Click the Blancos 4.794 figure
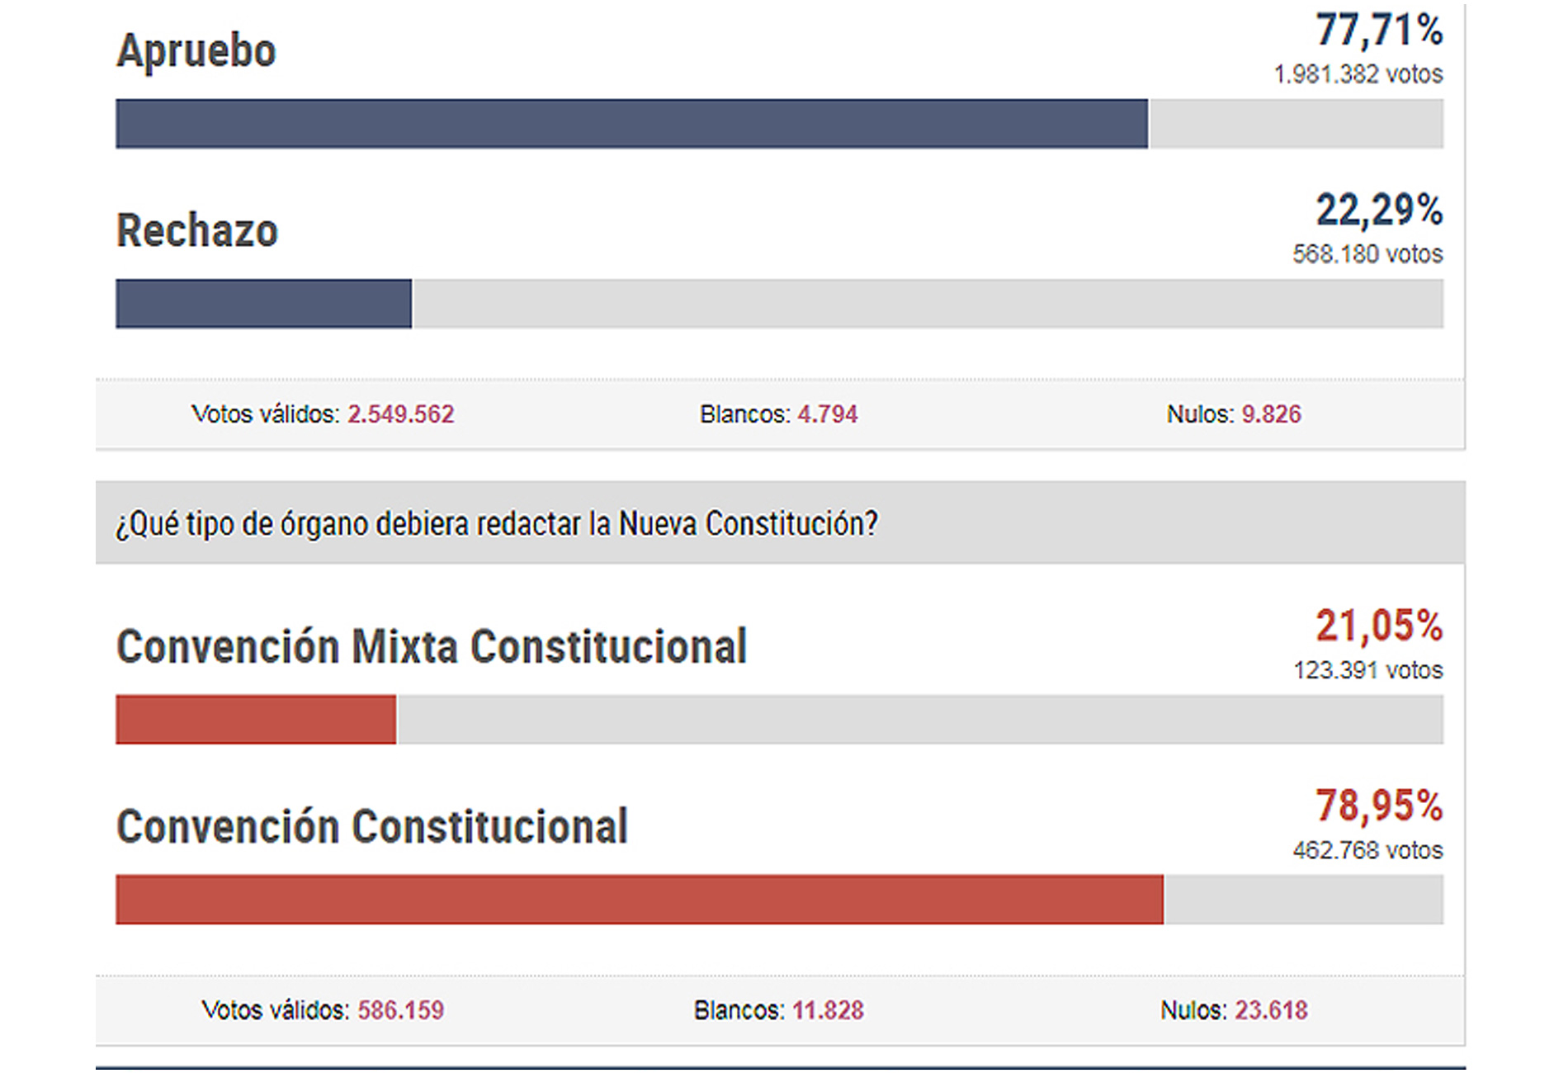This screenshot has height=1073, width=1568. (827, 414)
